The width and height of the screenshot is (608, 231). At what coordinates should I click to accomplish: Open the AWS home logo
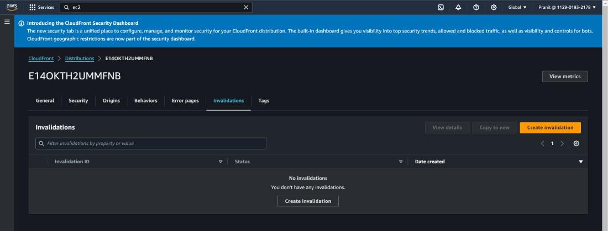coord(12,7)
